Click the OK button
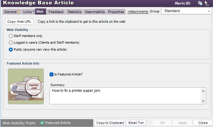This screenshot has width=213, height=127. point(162,123)
